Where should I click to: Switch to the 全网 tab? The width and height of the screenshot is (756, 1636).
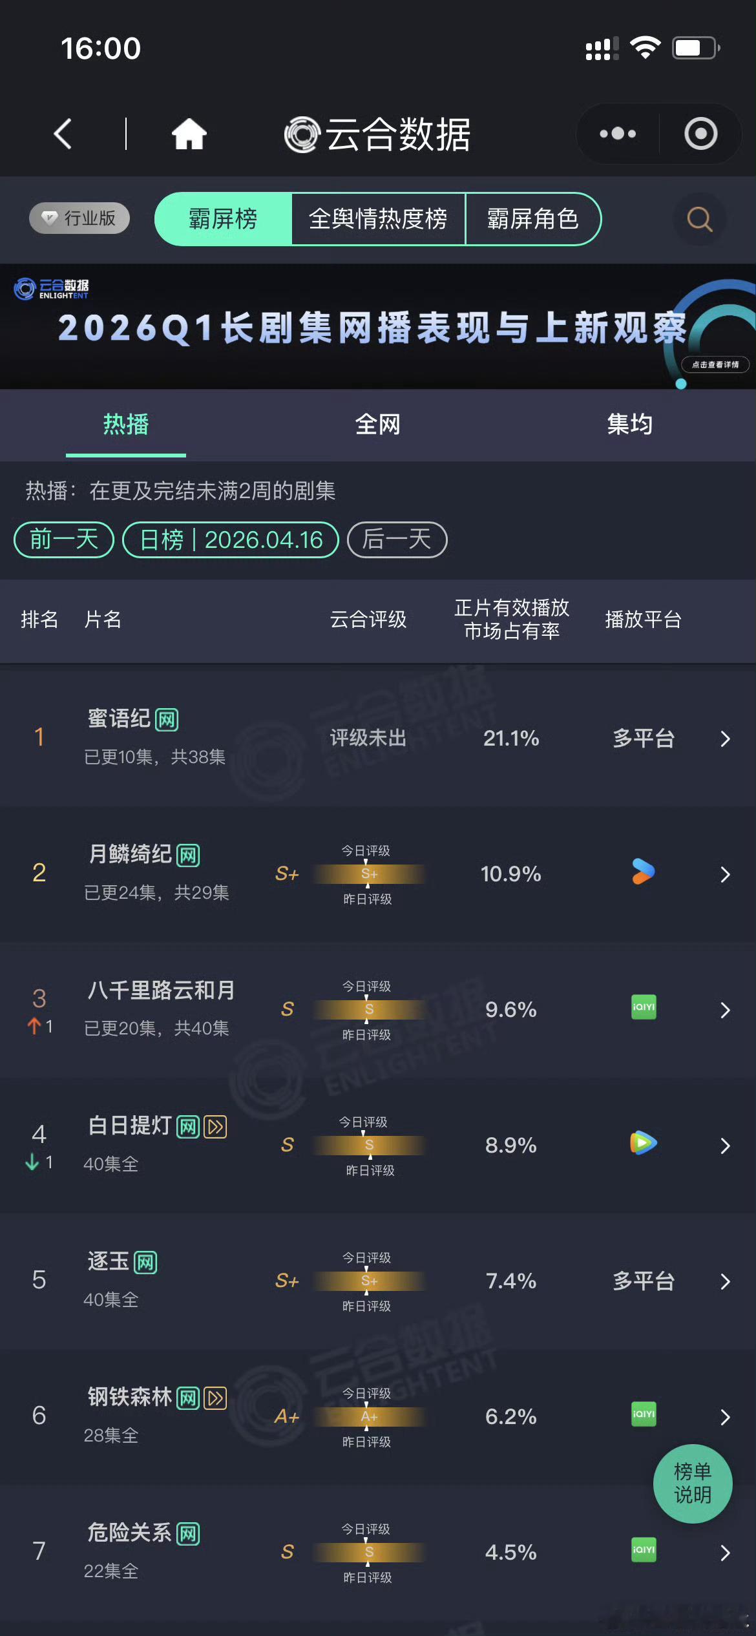(x=379, y=425)
